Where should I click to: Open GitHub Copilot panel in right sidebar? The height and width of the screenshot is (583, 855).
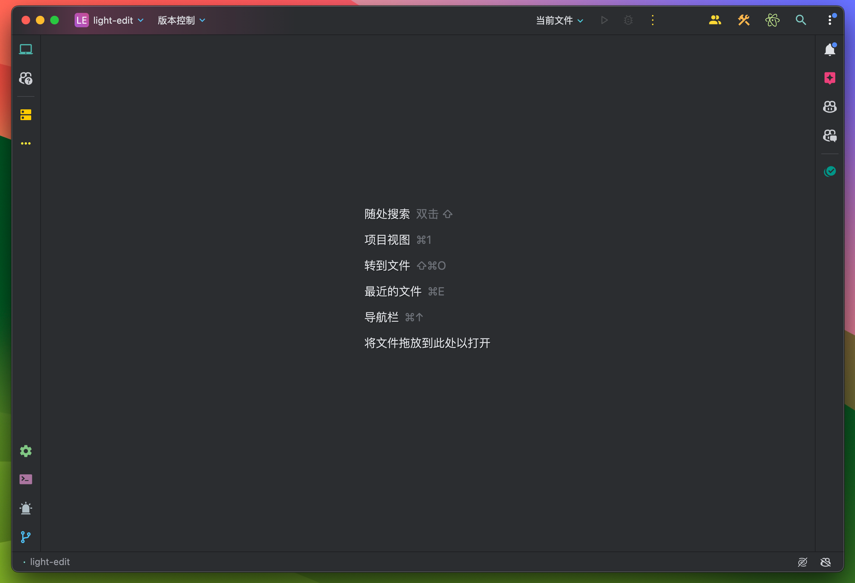(x=830, y=107)
